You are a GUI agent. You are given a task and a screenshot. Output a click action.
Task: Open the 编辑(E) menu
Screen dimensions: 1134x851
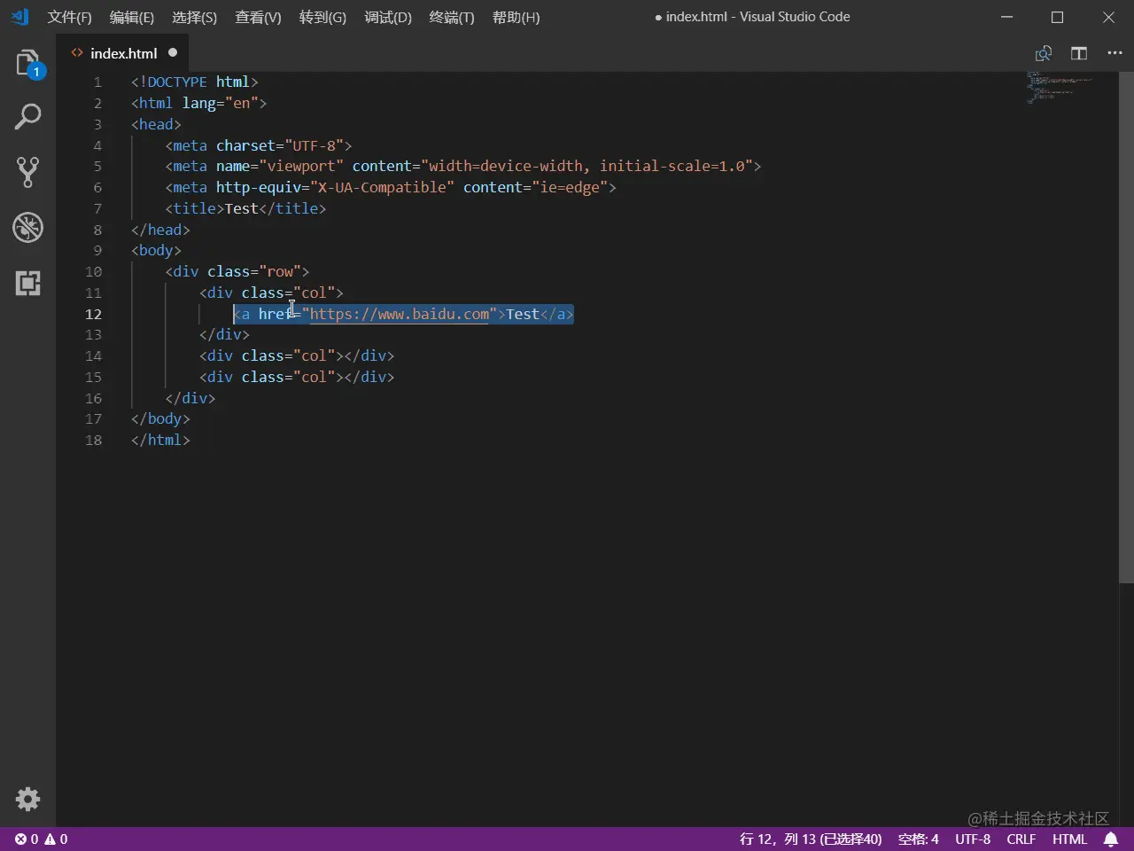(131, 18)
